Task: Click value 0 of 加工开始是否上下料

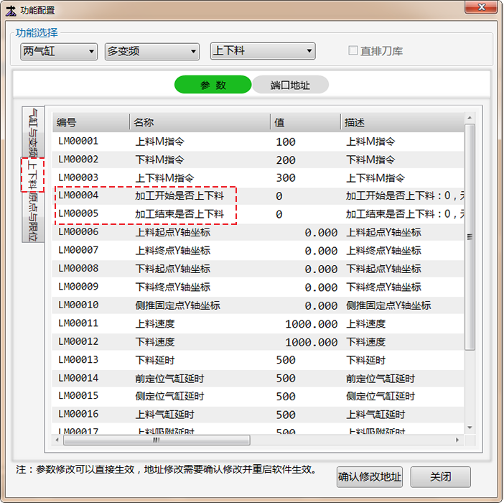Action: 279,196
